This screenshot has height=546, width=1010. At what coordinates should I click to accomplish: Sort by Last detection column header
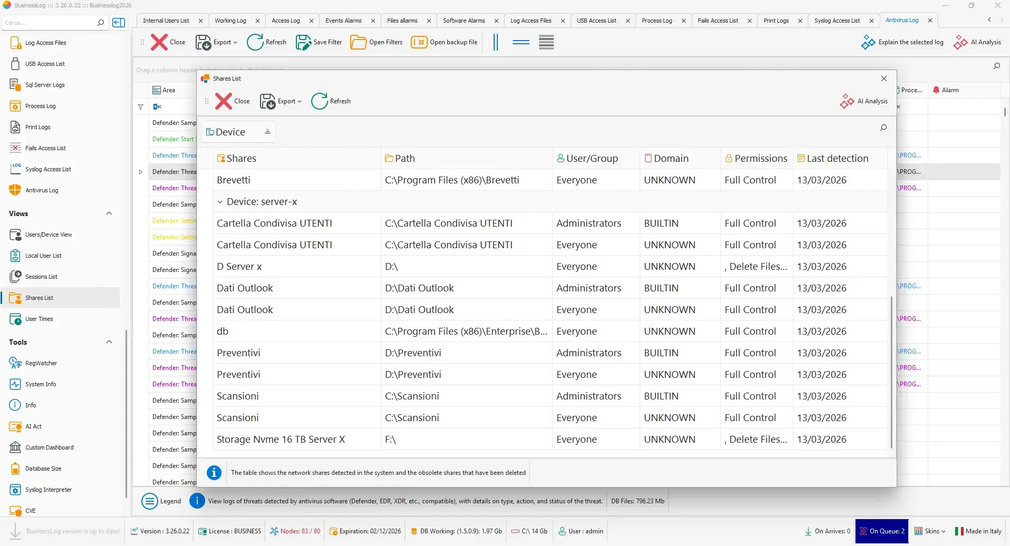[x=840, y=158]
